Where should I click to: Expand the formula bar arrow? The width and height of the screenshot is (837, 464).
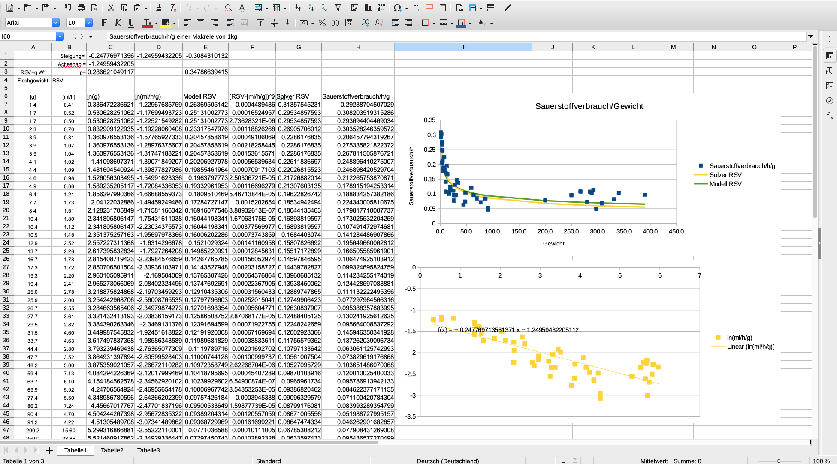[810, 36]
